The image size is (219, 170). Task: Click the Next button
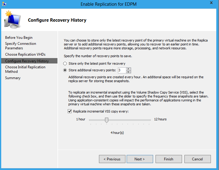(140, 159)
